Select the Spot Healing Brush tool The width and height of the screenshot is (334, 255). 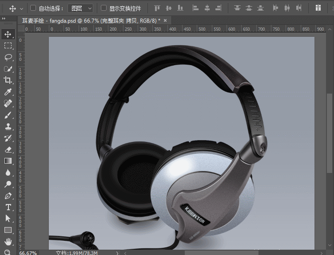coord(8,103)
